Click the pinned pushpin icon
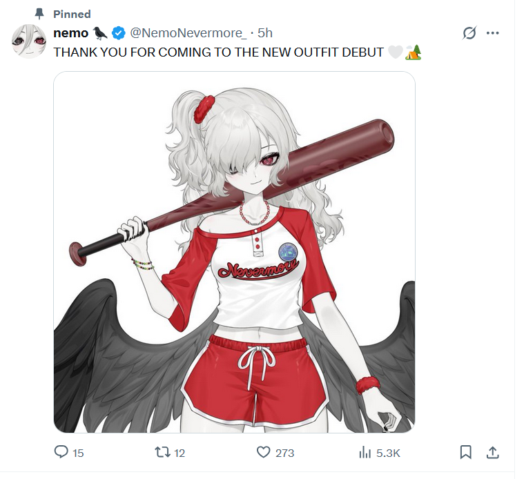Screen dimensions: 524x479 [39, 14]
